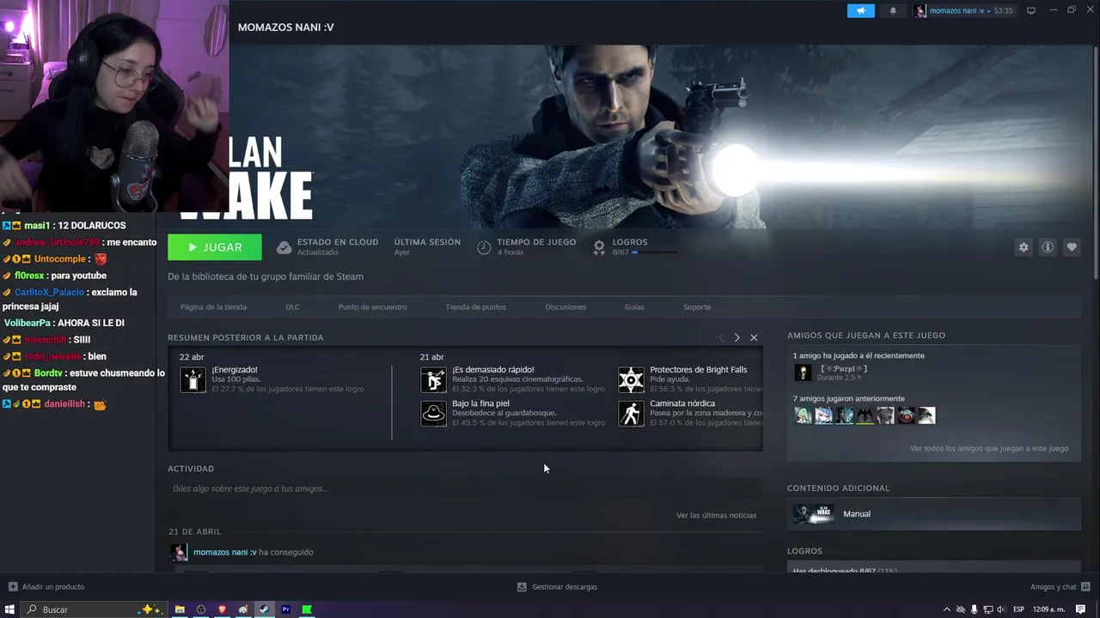Viewport: 1100px width, 618px height.
Task: Click the taskbar microphone icon
Action: click(974, 609)
